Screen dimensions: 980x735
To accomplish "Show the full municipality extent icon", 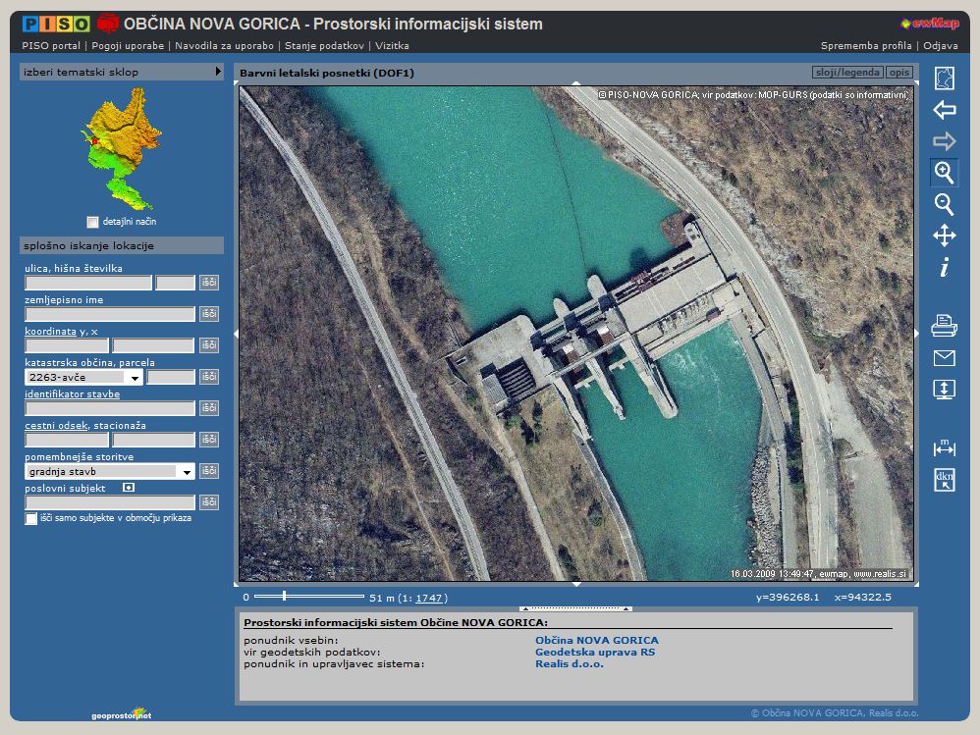I will (x=944, y=79).
